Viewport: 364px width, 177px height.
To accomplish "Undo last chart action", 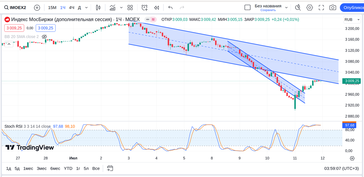I will click(170, 8).
